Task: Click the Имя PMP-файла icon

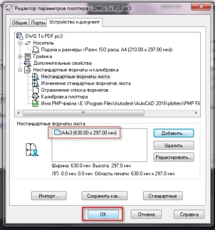Action: (35, 103)
